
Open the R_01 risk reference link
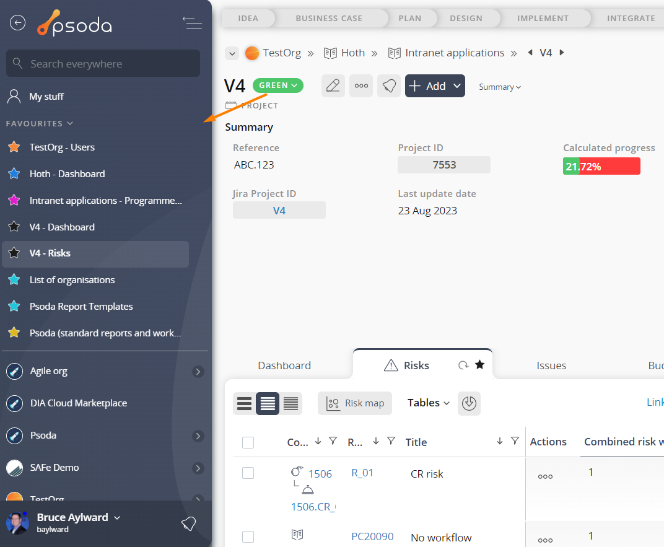[x=362, y=473]
